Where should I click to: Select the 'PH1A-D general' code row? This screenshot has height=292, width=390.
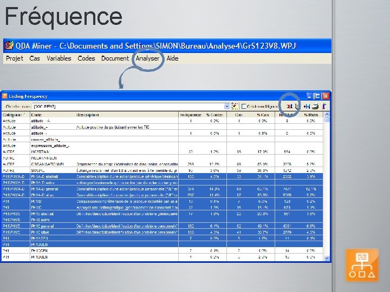click(162, 189)
